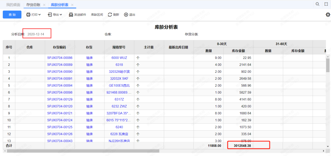Viewport: 331px width, 156px height.
Task: Click the vertical scrollbar on the right
Action: (x=328, y=66)
